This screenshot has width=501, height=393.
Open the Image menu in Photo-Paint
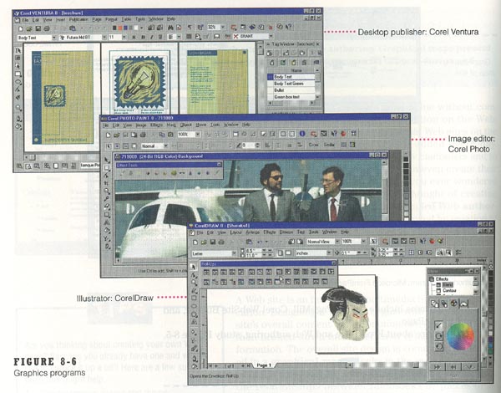click(141, 125)
